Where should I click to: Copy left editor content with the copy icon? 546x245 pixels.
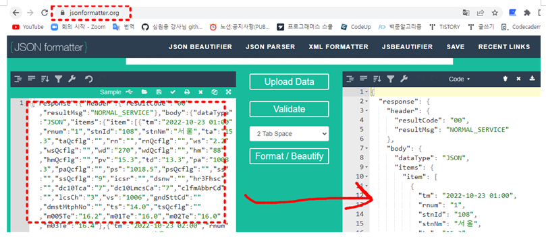215,92
